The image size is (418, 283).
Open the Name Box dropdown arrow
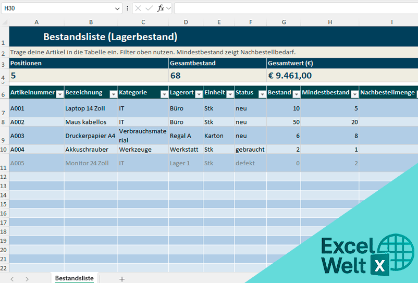pos(117,8)
